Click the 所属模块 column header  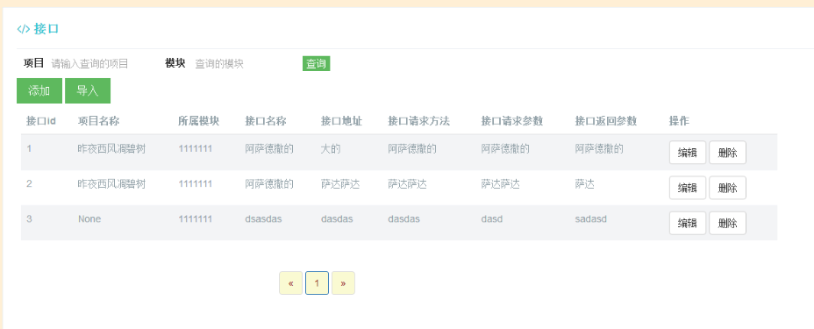coord(199,121)
